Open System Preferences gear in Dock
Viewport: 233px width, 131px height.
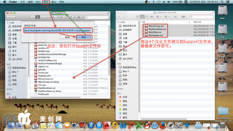click(179, 125)
